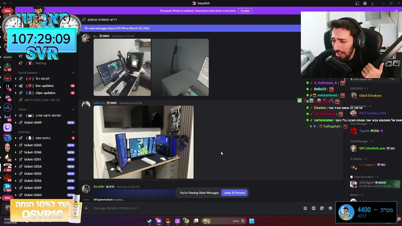This screenshot has width=402, height=226.
Task: Open the emoji picker icon
Action: click(x=330, y=208)
